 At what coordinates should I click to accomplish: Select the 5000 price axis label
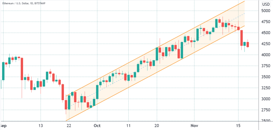coord(267,11)
